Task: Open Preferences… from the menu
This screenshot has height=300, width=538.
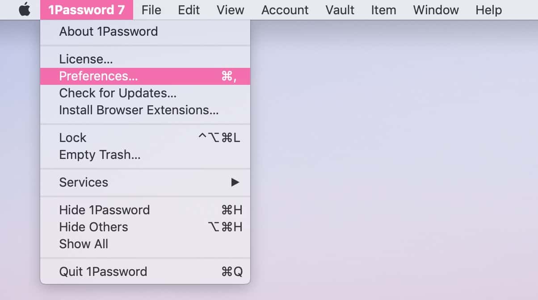Action: (x=145, y=76)
